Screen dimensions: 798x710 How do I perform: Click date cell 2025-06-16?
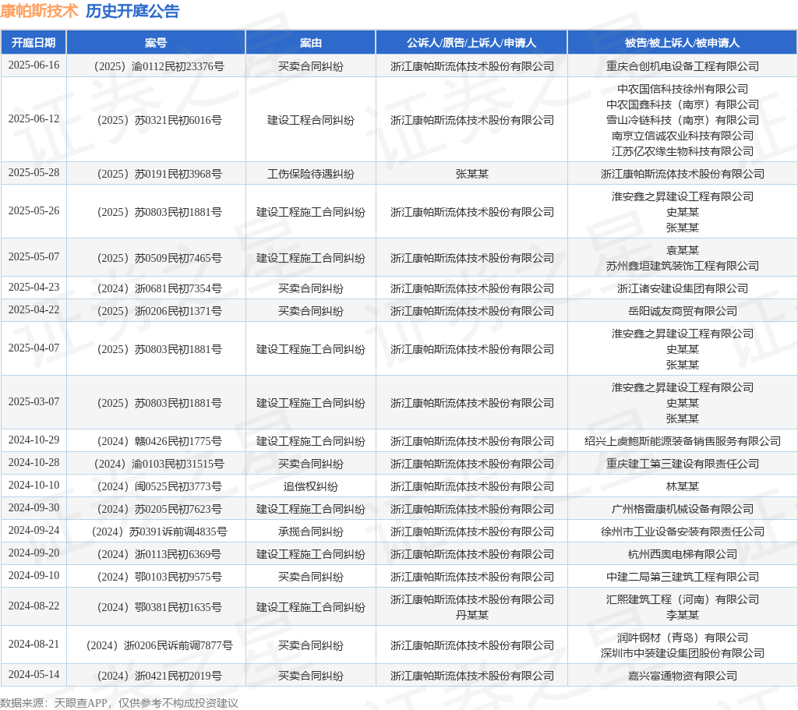(x=34, y=65)
